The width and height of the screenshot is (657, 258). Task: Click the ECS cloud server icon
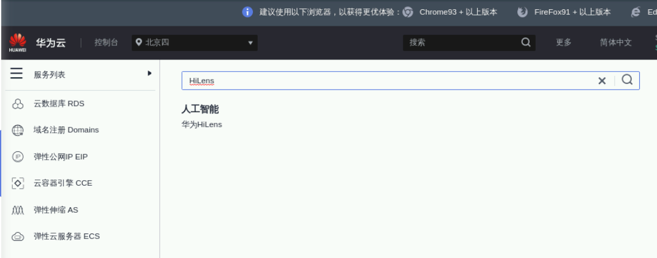[x=18, y=237]
